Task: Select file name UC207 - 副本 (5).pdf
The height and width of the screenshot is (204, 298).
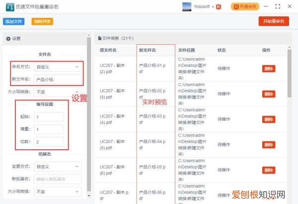Action: [x=112, y=145]
